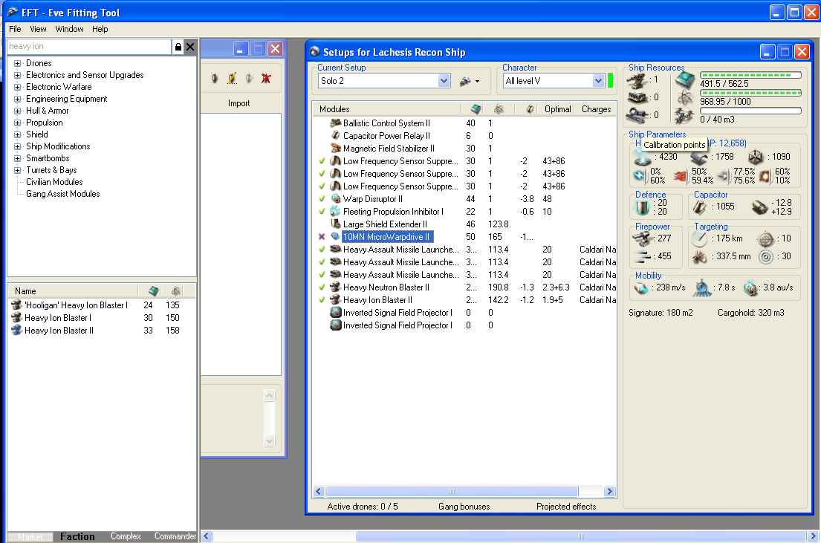Click the Heavy Ion Blaster II fitted module icon

tap(336, 300)
